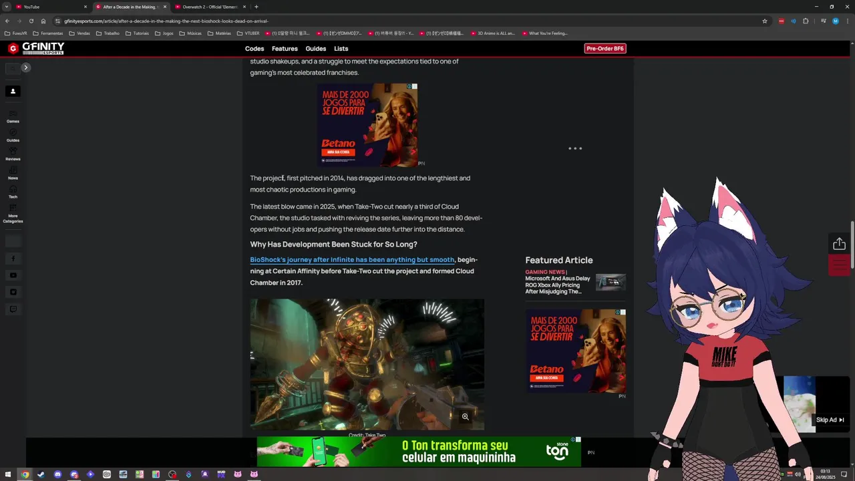Image resolution: width=855 pixels, height=481 pixels.
Task: Open the Betano ad in article body
Action: [367, 125]
